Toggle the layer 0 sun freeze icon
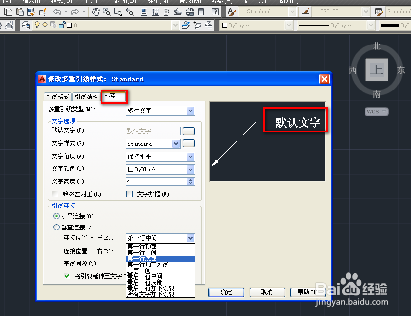The width and height of the screenshot is (411, 316). coord(45,25)
